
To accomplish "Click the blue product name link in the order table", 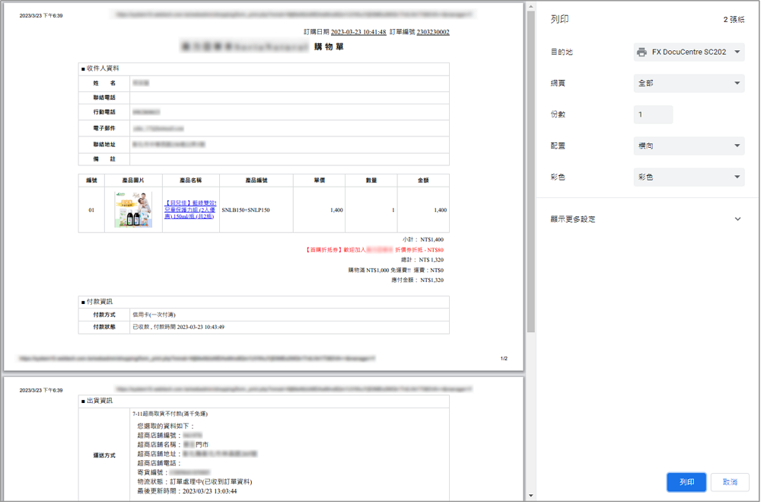I will [x=190, y=209].
